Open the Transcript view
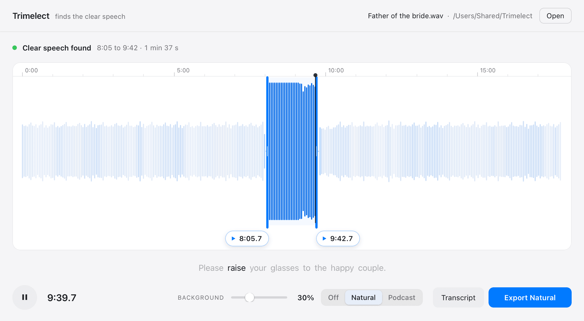 point(458,297)
